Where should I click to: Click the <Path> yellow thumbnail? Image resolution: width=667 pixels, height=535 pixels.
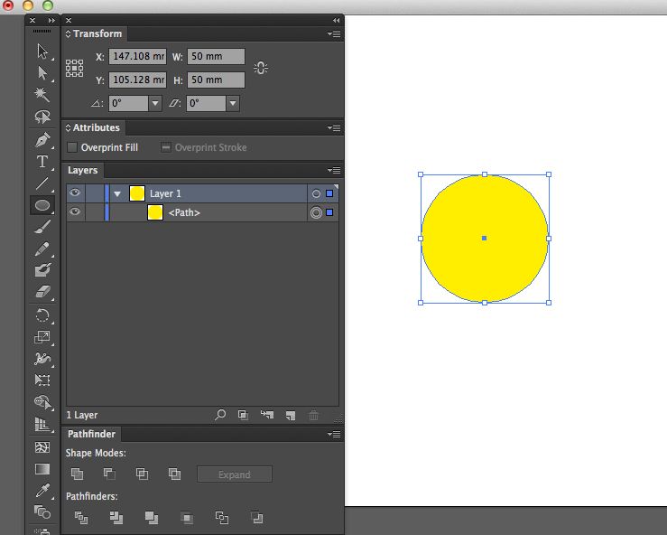coord(155,212)
